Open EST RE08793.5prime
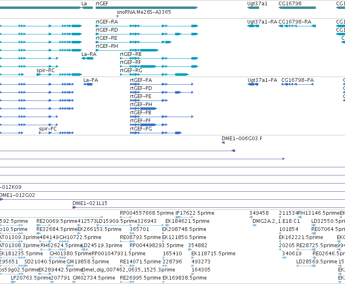The height and width of the screenshot is (284, 345). pos(140,238)
